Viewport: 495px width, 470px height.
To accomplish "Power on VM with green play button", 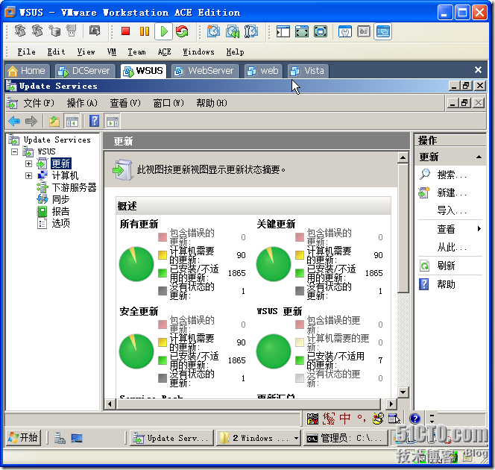I will point(163,31).
